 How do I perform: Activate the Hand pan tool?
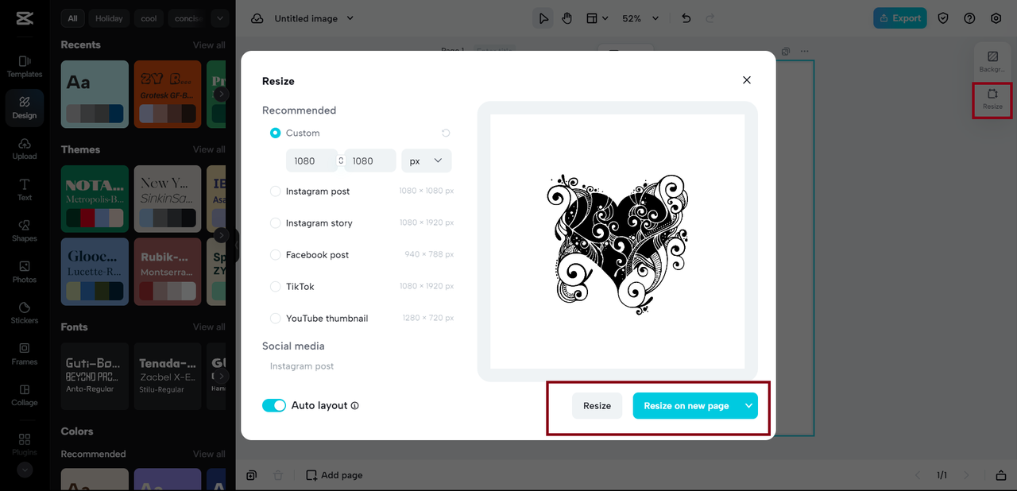pyautogui.click(x=567, y=18)
